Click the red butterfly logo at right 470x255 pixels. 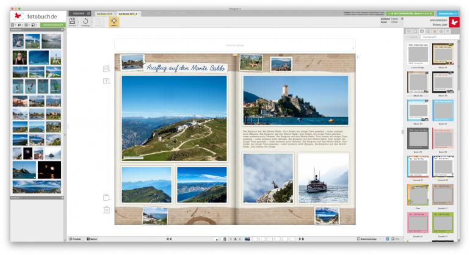coord(454,23)
